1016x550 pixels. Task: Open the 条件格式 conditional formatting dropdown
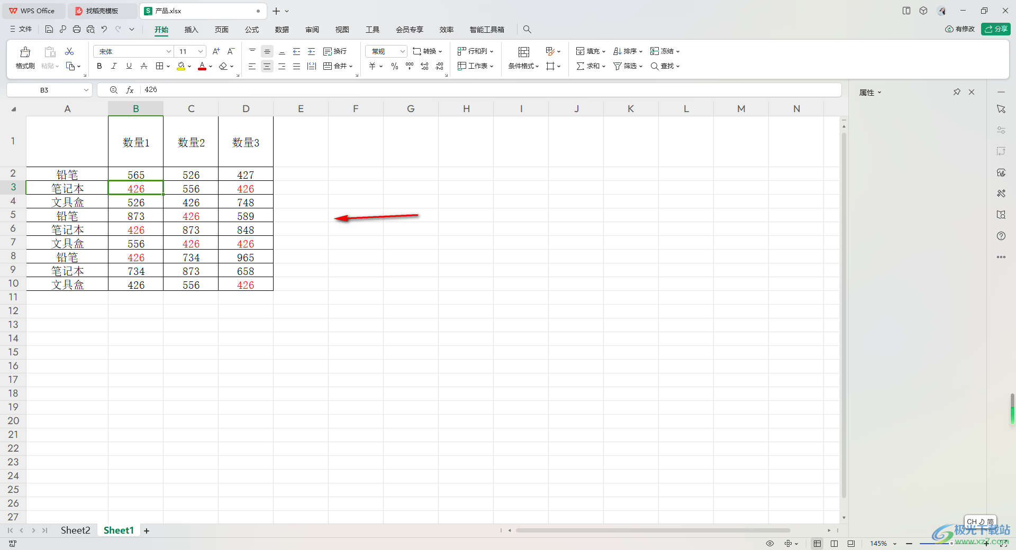click(523, 66)
